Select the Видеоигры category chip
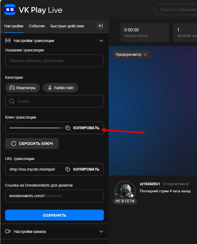Screen dimensions: 197x244 tap(22, 88)
